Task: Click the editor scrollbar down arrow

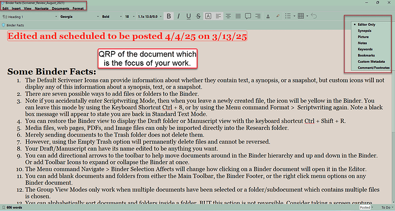Action: pyautogui.click(x=393, y=202)
